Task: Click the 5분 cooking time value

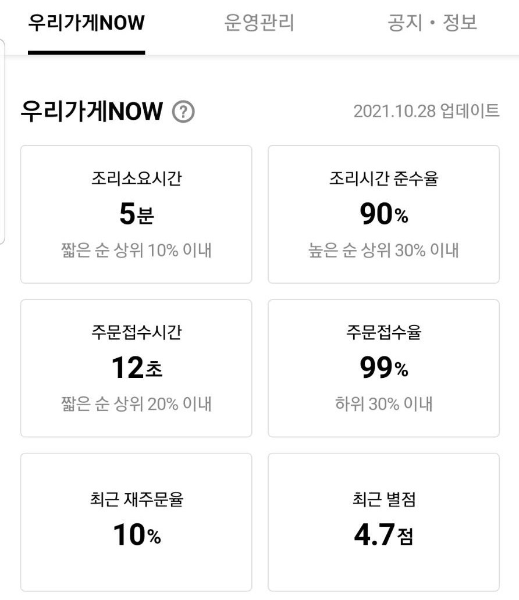Action: tap(137, 213)
